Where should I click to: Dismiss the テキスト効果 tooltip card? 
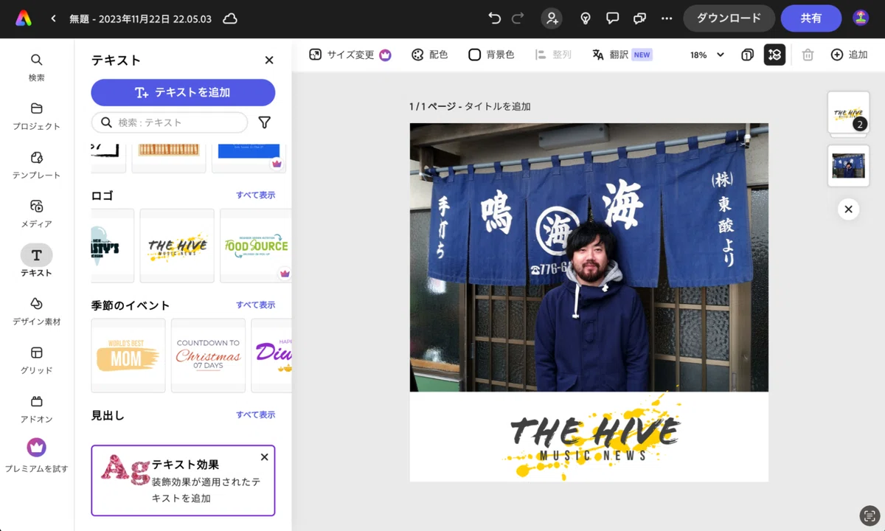pos(264,457)
